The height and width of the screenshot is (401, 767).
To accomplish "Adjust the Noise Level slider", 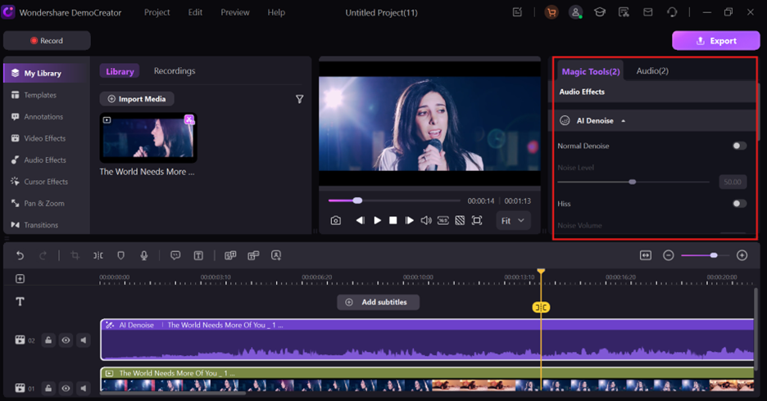I will (x=633, y=182).
